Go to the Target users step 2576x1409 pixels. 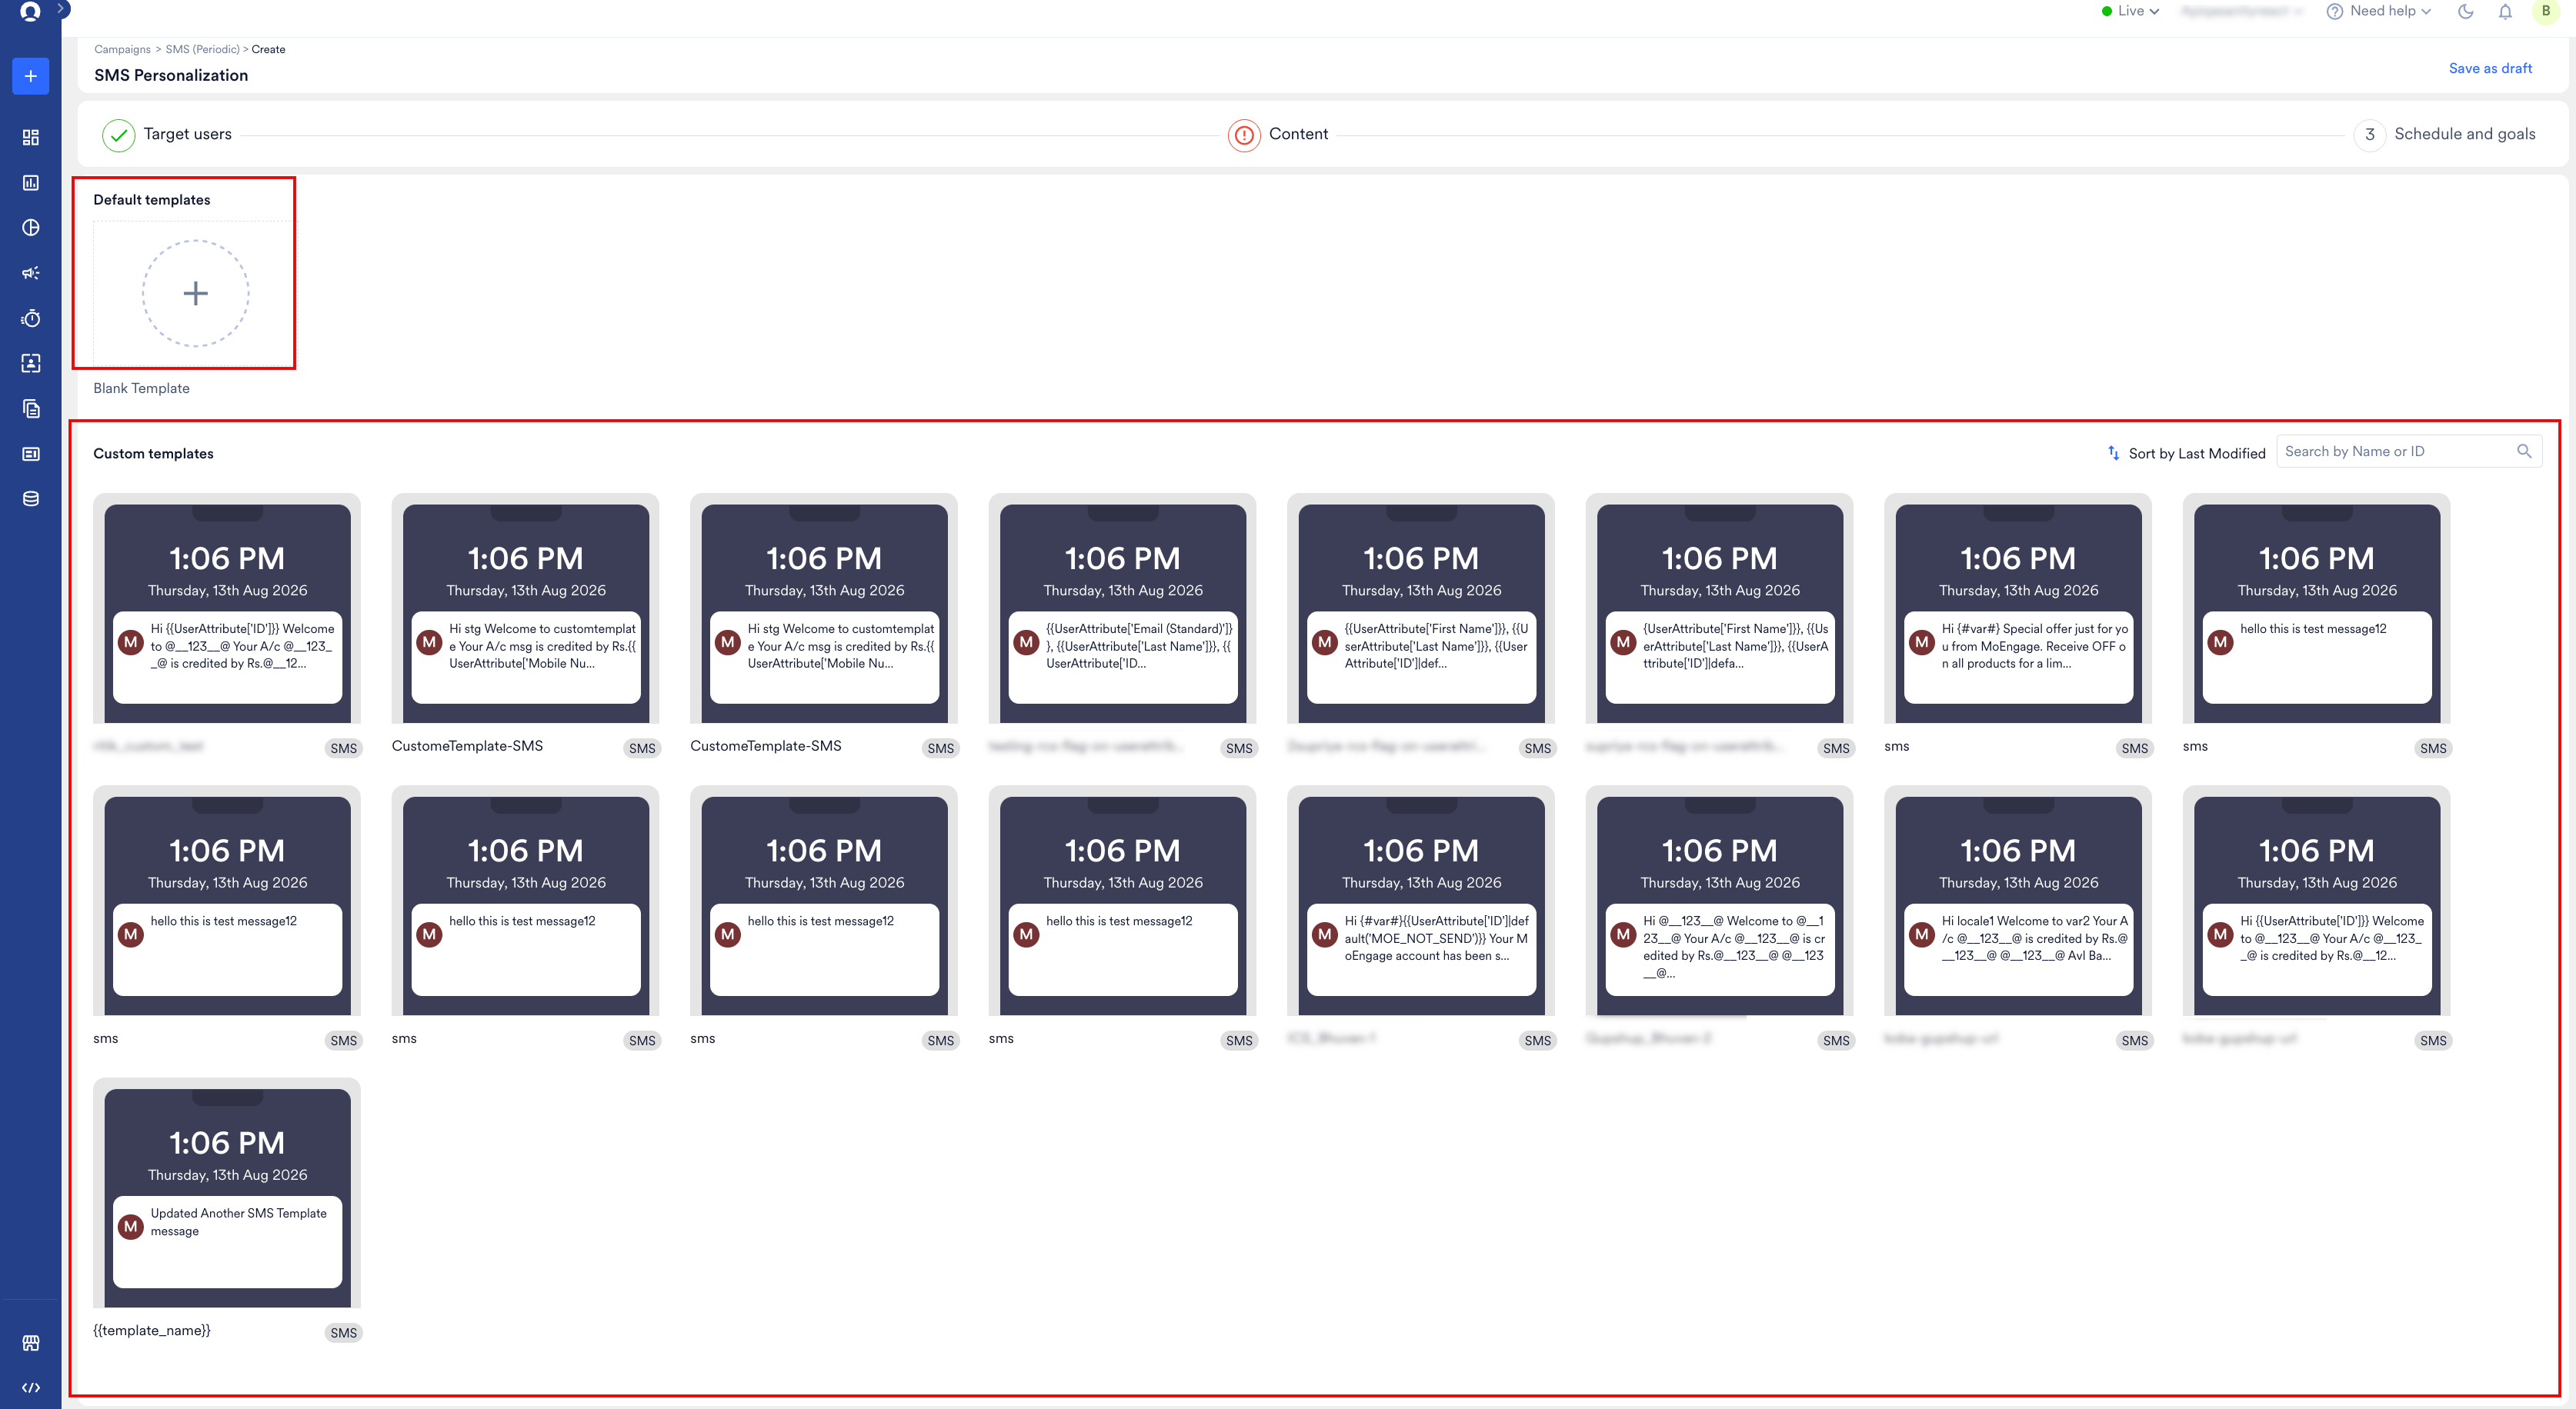[167, 134]
